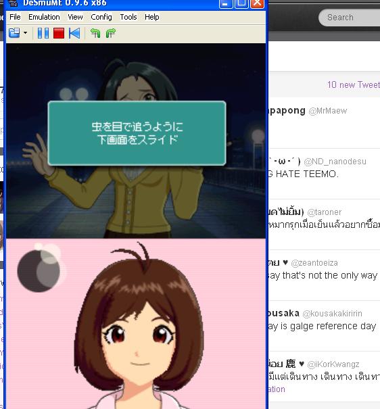380x409 pixels.
Task: Click tweet text 'that's not the only way'
Action: click(x=330, y=275)
